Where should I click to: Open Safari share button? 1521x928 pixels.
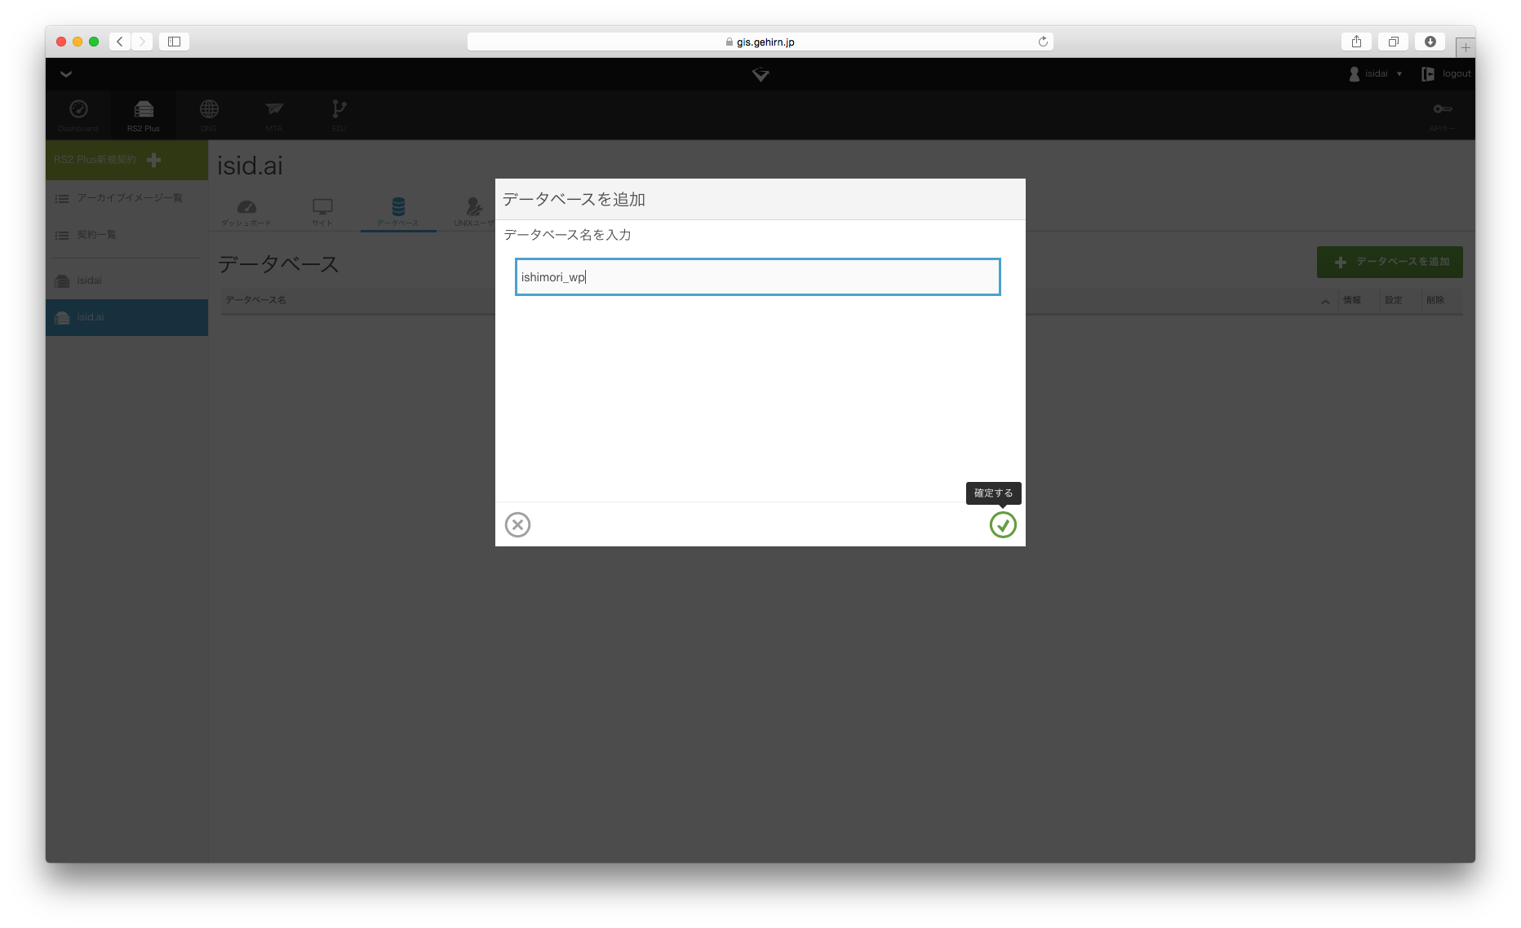pos(1356,42)
